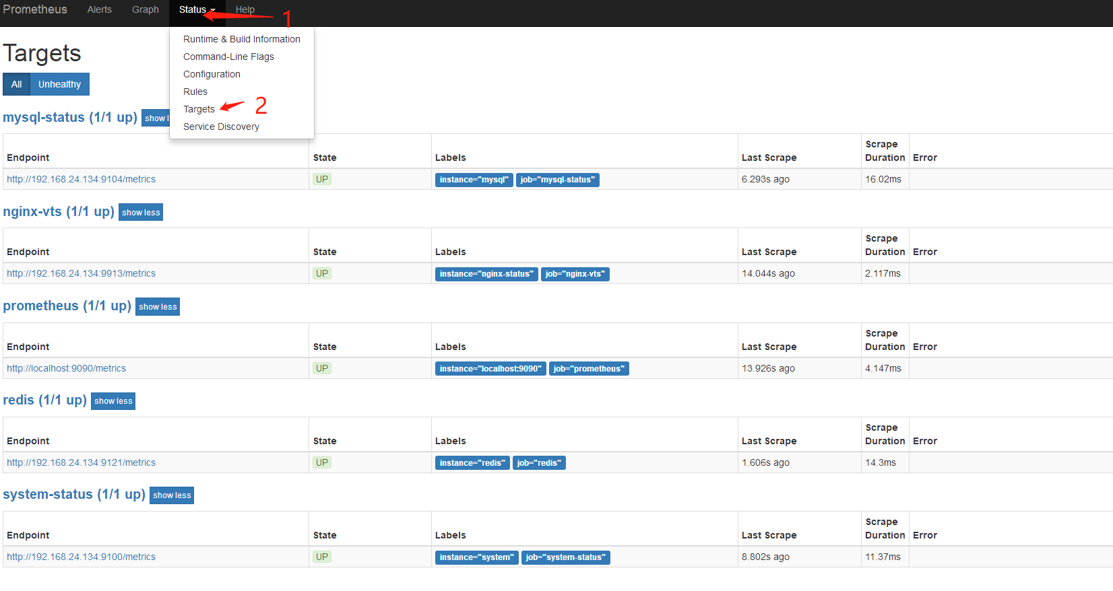
Task: Open the Graph page
Action: click(146, 9)
